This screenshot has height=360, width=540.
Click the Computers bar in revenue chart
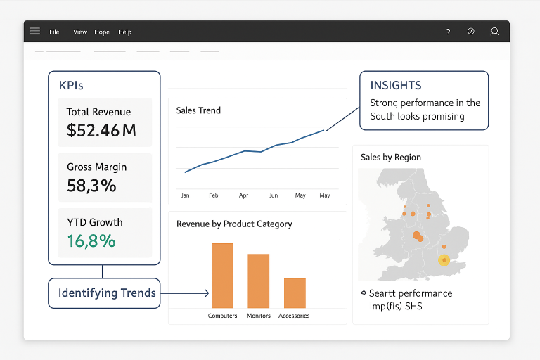[x=222, y=275]
